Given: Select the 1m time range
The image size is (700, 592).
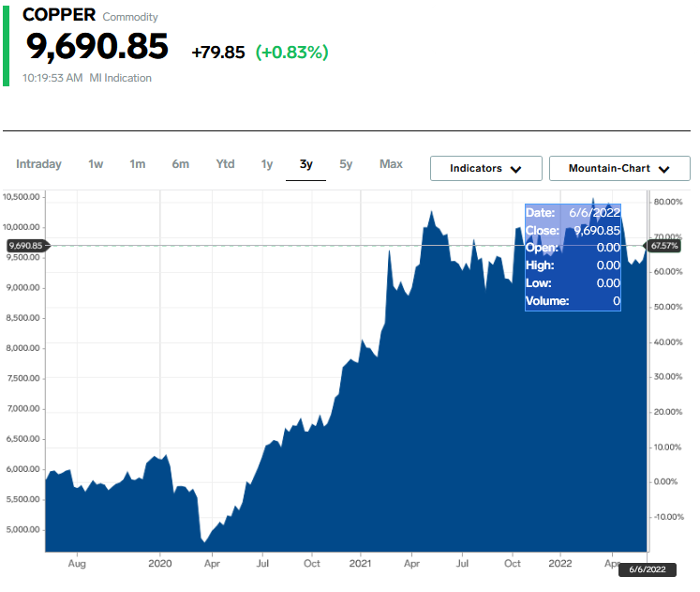Looking at the screenshot, I should tap(138, 164).
